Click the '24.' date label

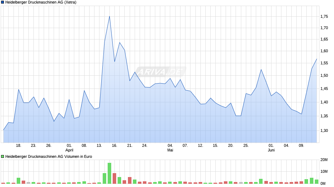click(x=145, y=146)
